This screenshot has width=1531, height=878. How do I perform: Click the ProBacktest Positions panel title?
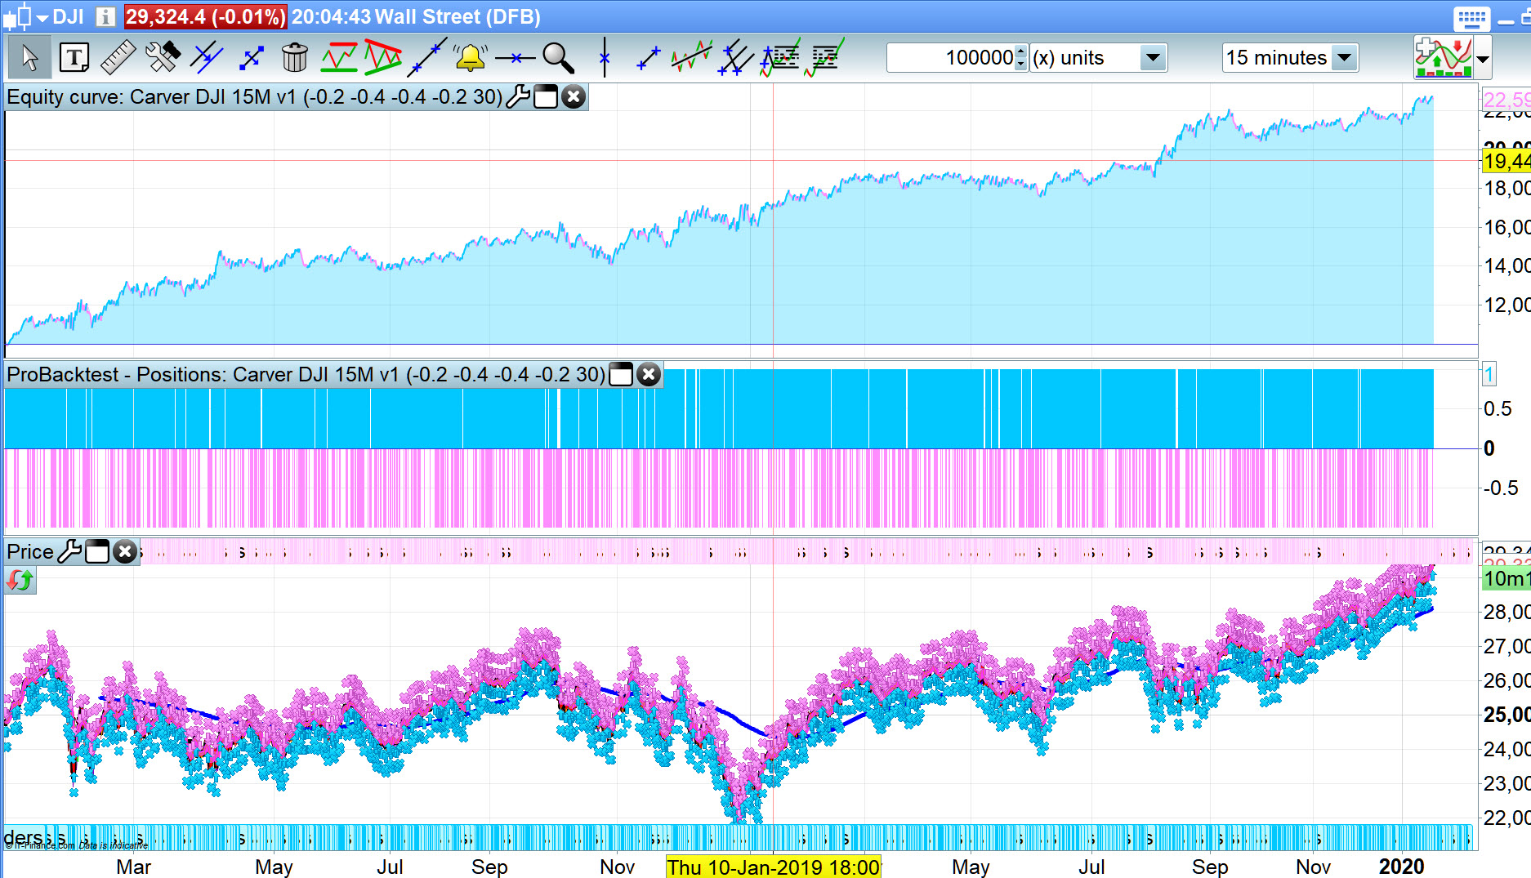[306, 374]
